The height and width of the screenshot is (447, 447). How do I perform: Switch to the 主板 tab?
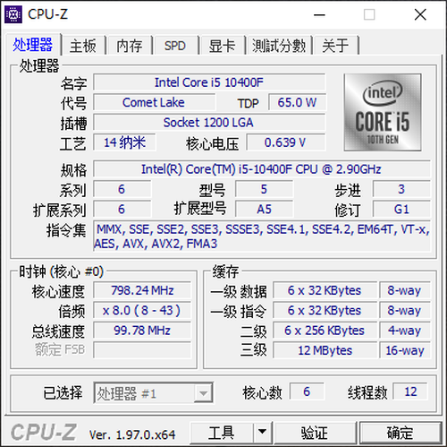click(x=83, y=46)
